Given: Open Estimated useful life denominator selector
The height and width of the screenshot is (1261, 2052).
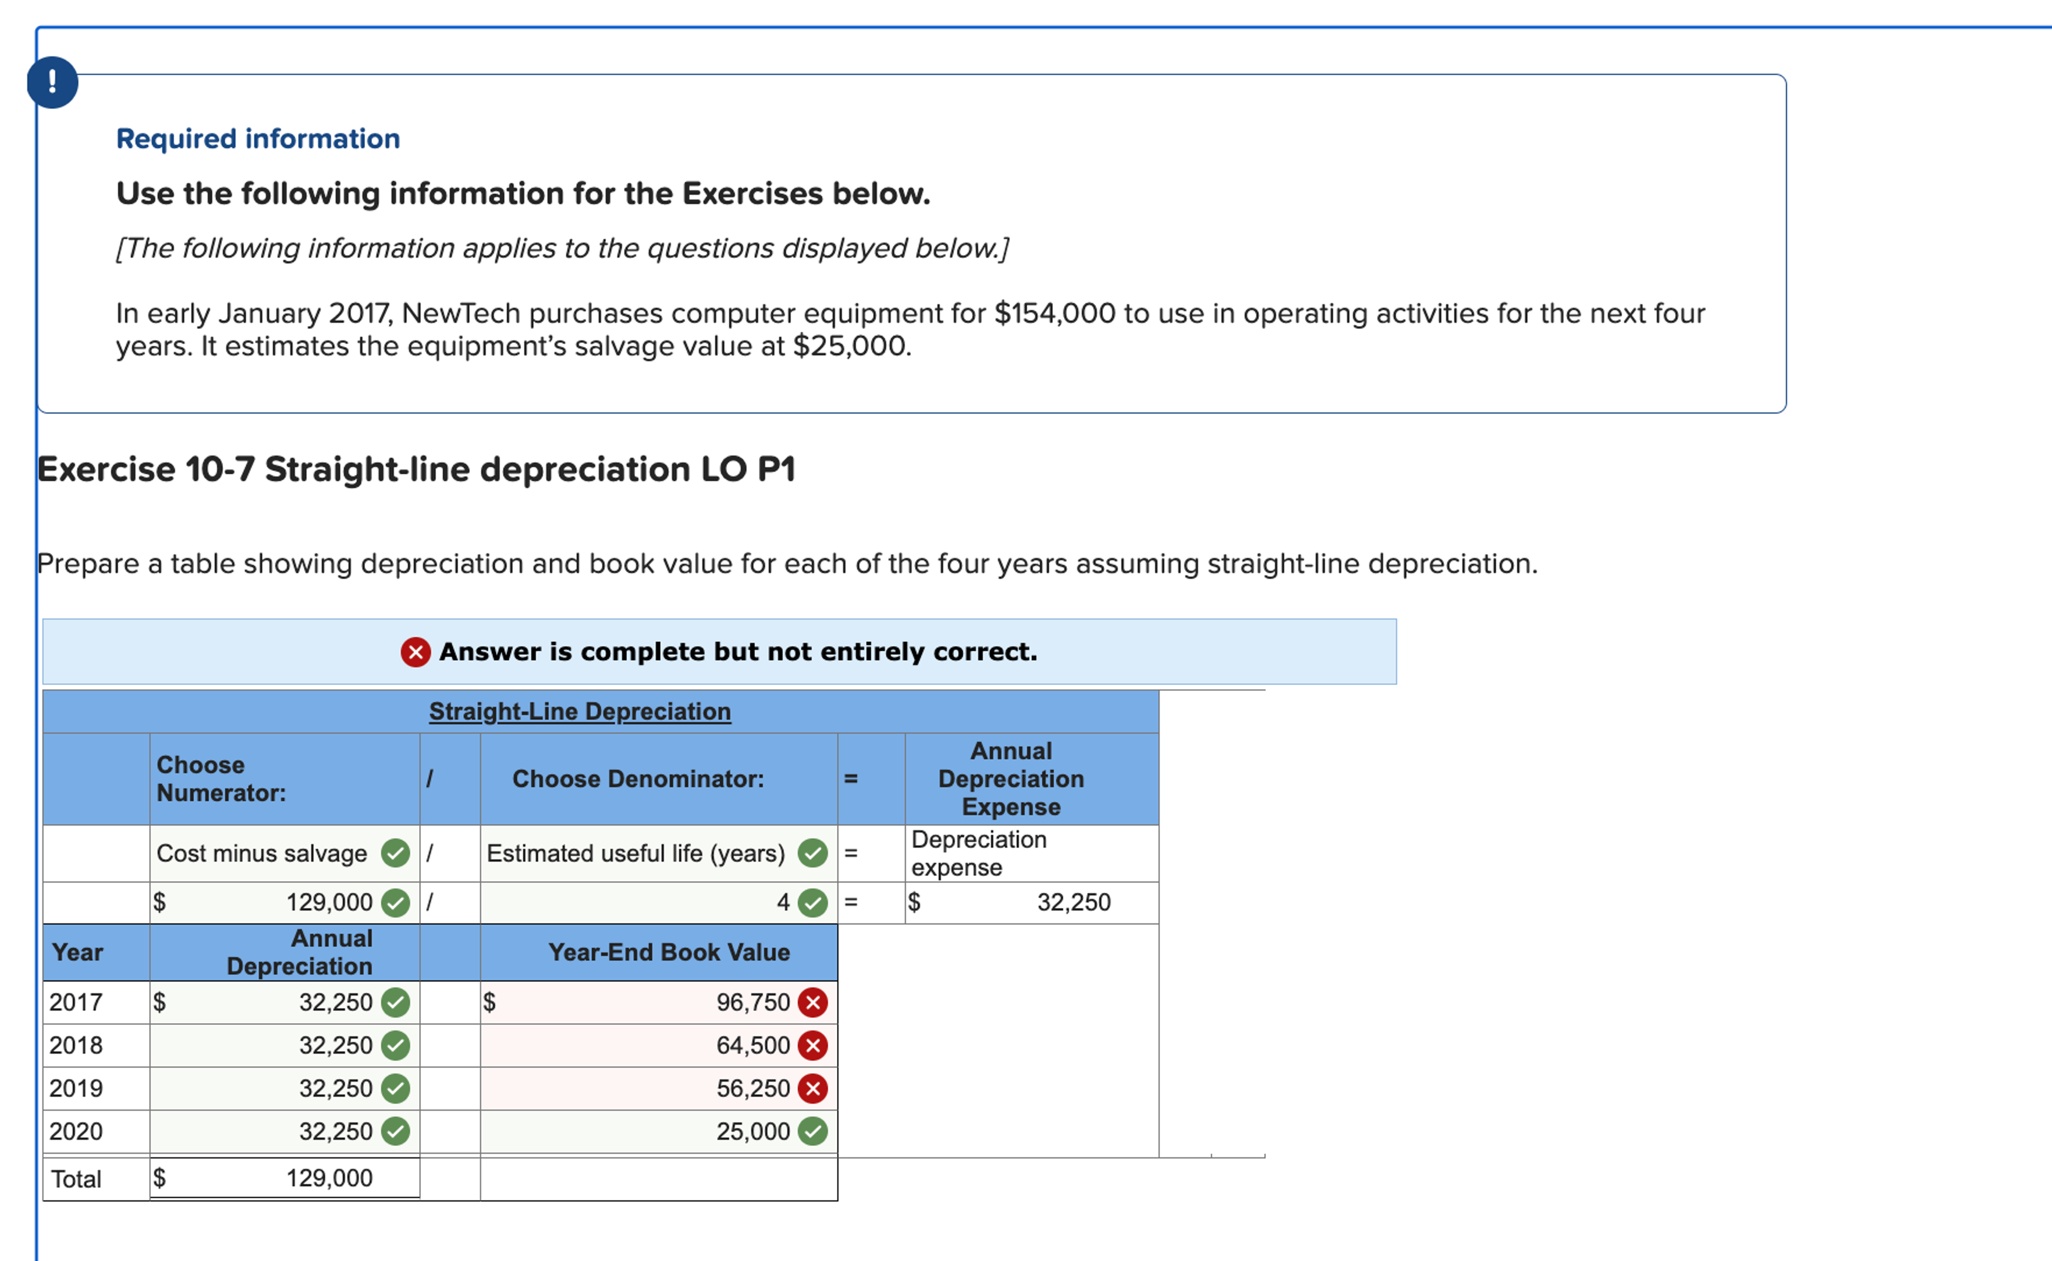Looking at the screenshot, I should pyautogui.click(x=636, y=853).
